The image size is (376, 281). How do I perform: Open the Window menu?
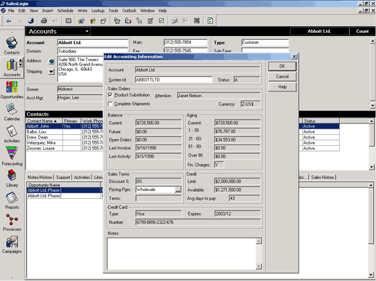[x=147, y=10]
